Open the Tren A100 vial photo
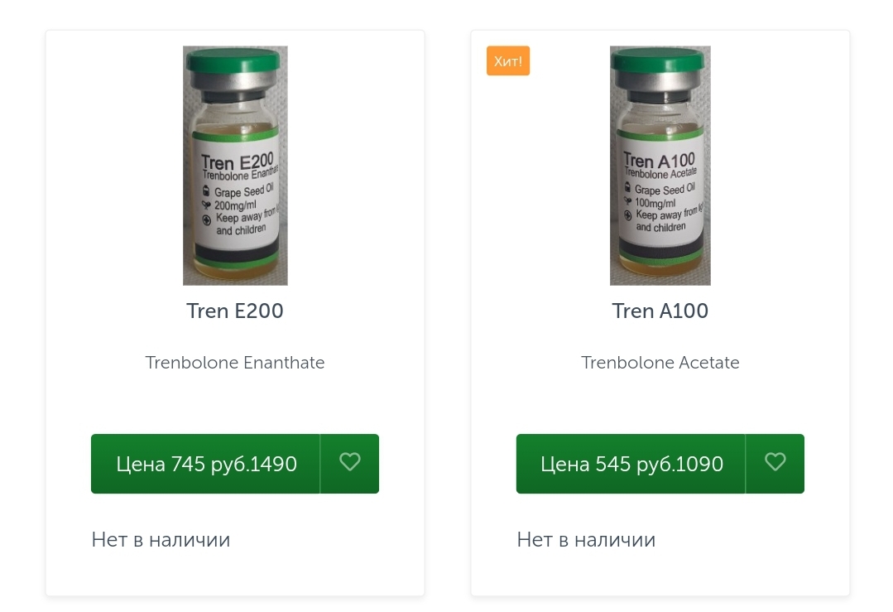The width and height of the screenshot is (893, 612). (x=660, y=166)
